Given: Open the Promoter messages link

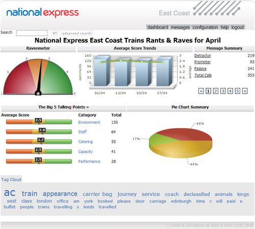Looking at the screenshot, I should (202, 62).
